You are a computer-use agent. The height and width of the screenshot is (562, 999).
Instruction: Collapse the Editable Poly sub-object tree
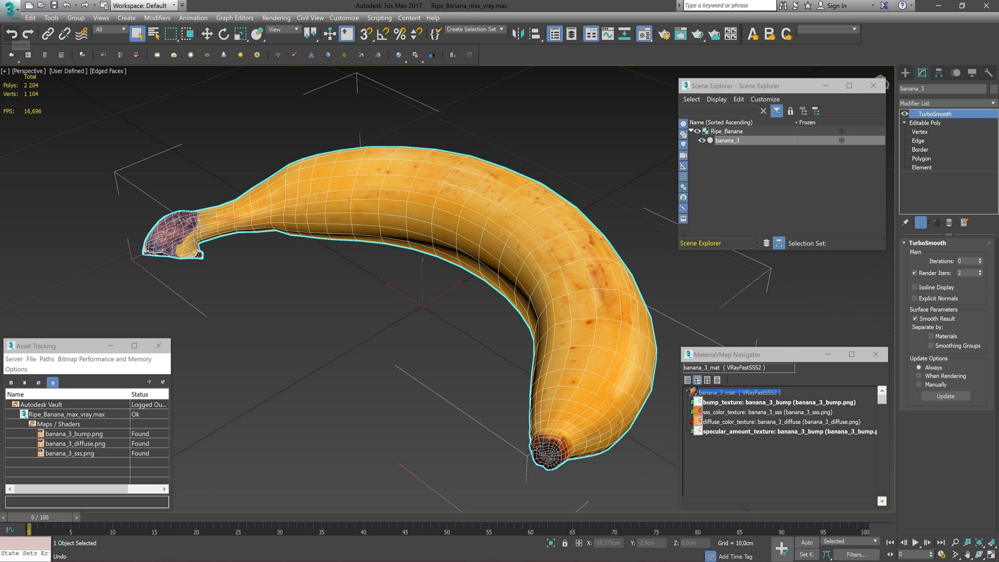pos(904,123)
